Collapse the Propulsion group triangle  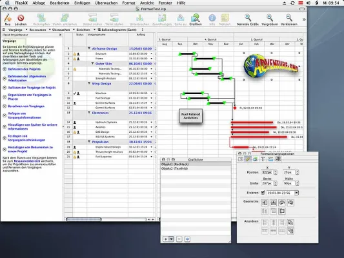point(89,142)
